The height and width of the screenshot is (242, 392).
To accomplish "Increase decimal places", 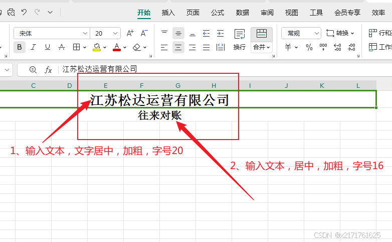I will (x=337, y=47).
